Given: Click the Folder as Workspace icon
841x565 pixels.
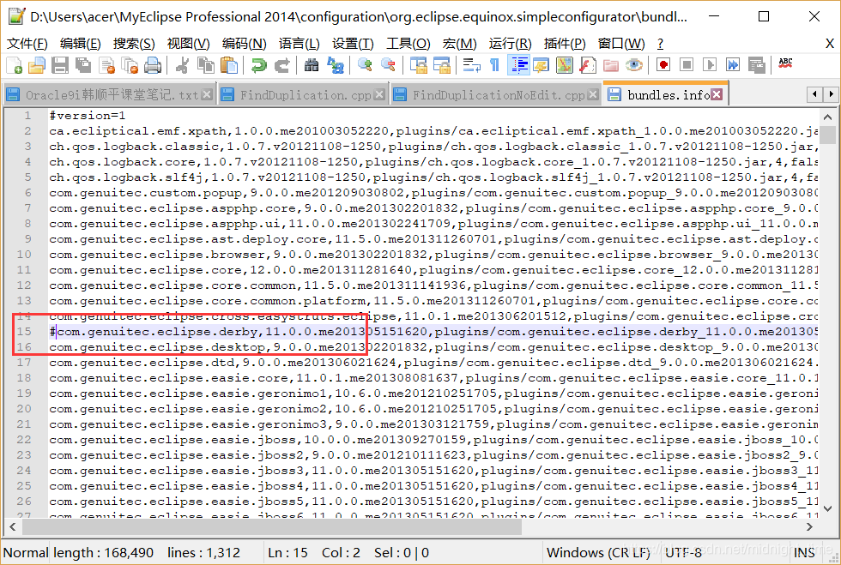Looking at the screenshot, I should [x=611, y=65].
